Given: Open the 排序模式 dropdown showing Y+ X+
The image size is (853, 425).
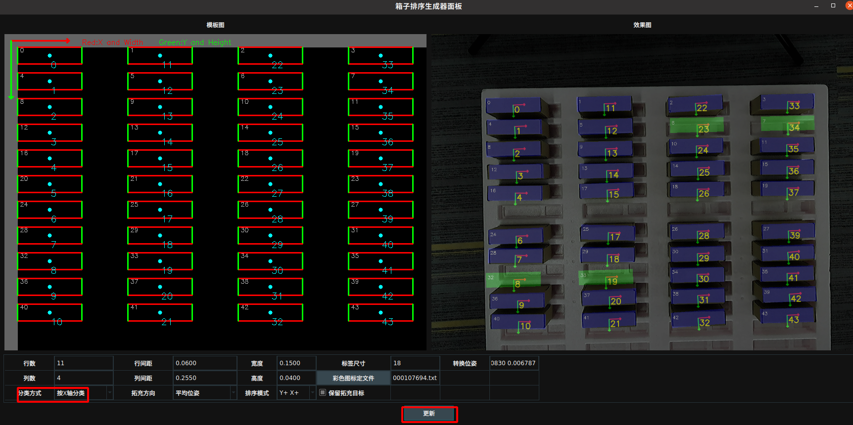Looking at the screenshot, I should [296, 393].
